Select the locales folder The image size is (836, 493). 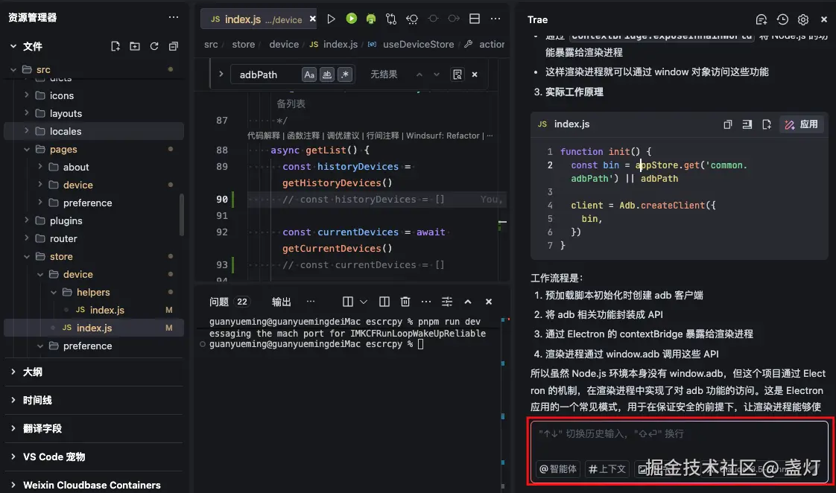click(94, 131)
